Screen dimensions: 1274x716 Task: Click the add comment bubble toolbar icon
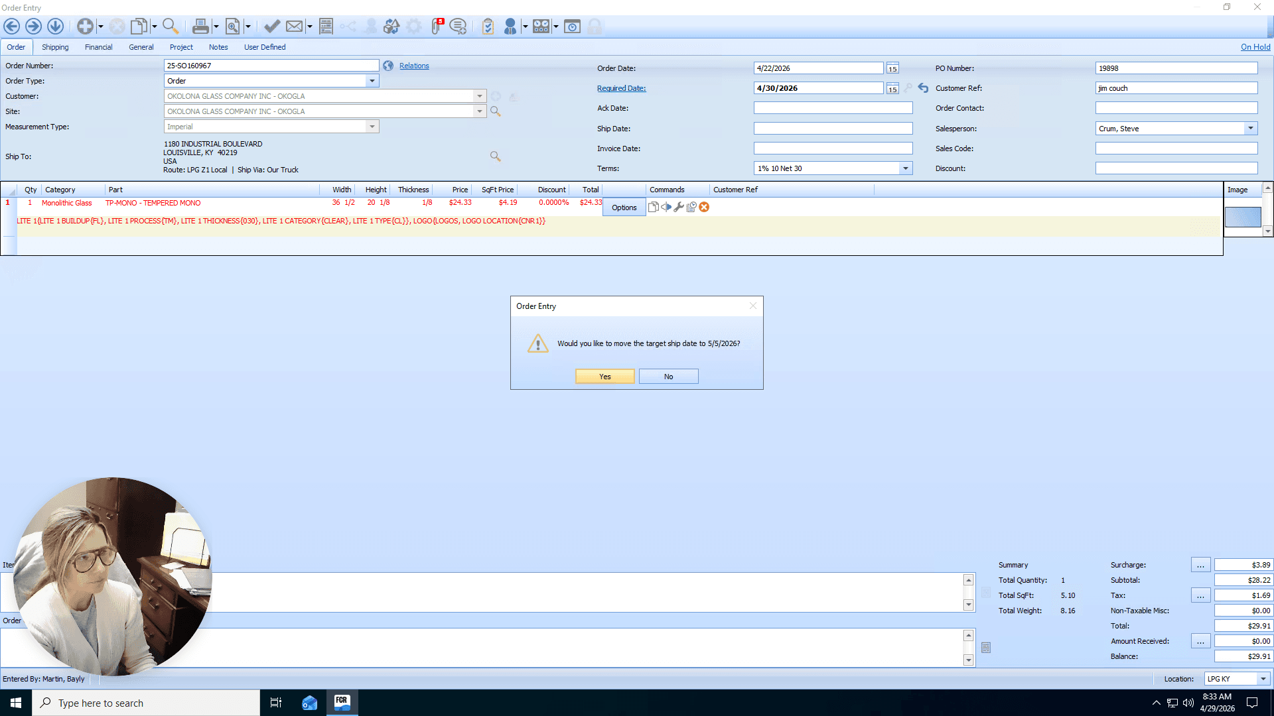tap(458, 27)
